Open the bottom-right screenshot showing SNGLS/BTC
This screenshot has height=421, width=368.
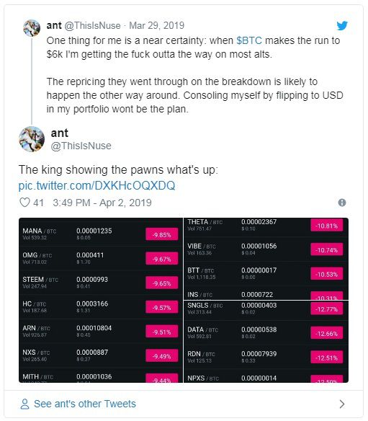266,342
